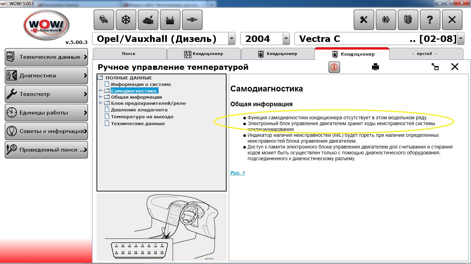Follow the Рис. 1 link
The image size is (471, 264).
tap(238, 173)
